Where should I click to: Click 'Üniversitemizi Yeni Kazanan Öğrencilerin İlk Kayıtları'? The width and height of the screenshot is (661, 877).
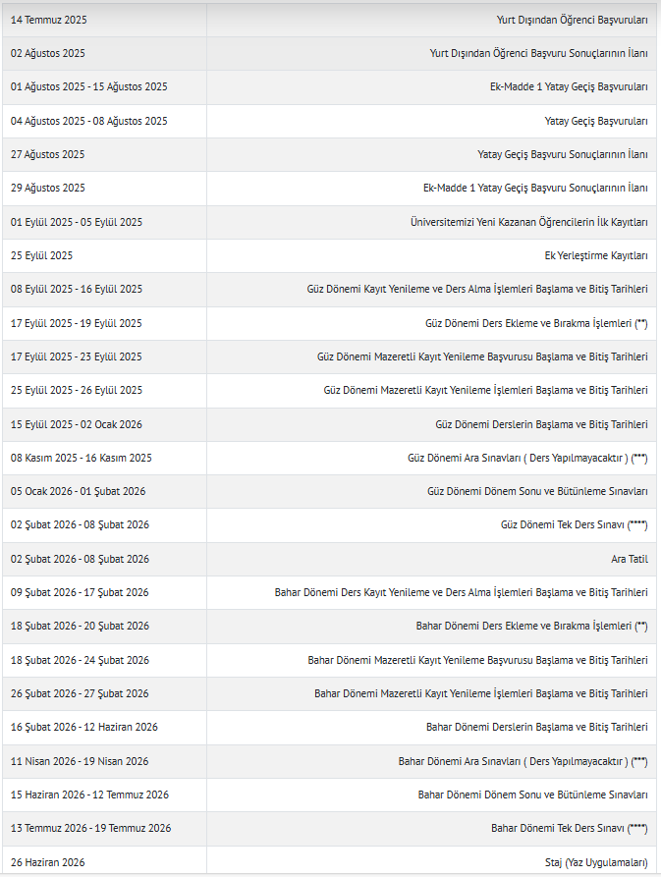pyautogui.click(x=528, y=222)
